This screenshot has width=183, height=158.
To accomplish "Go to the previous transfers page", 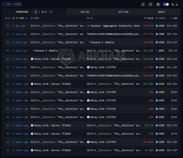I will pos(32,12).
